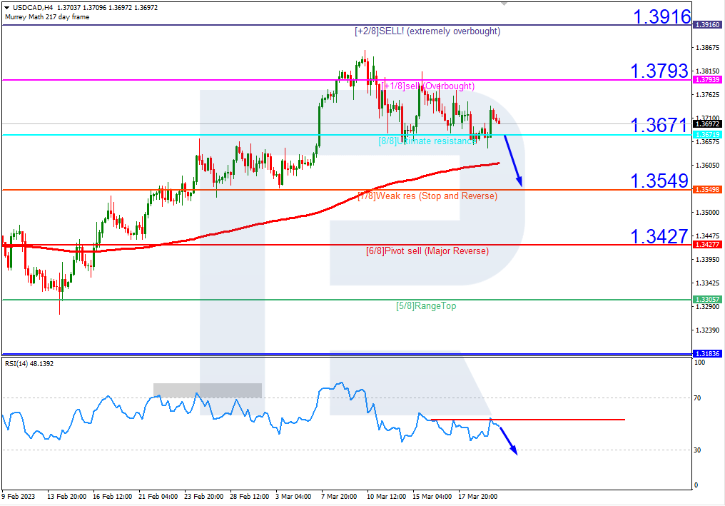Click the red moving average line end

point(498,163)
